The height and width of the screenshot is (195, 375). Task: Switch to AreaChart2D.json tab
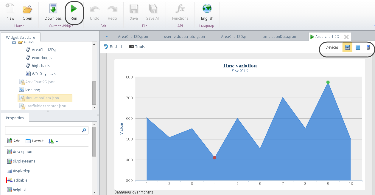coord(133,36)
